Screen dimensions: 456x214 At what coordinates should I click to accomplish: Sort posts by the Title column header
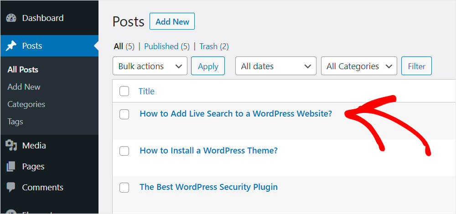point(146,92)
